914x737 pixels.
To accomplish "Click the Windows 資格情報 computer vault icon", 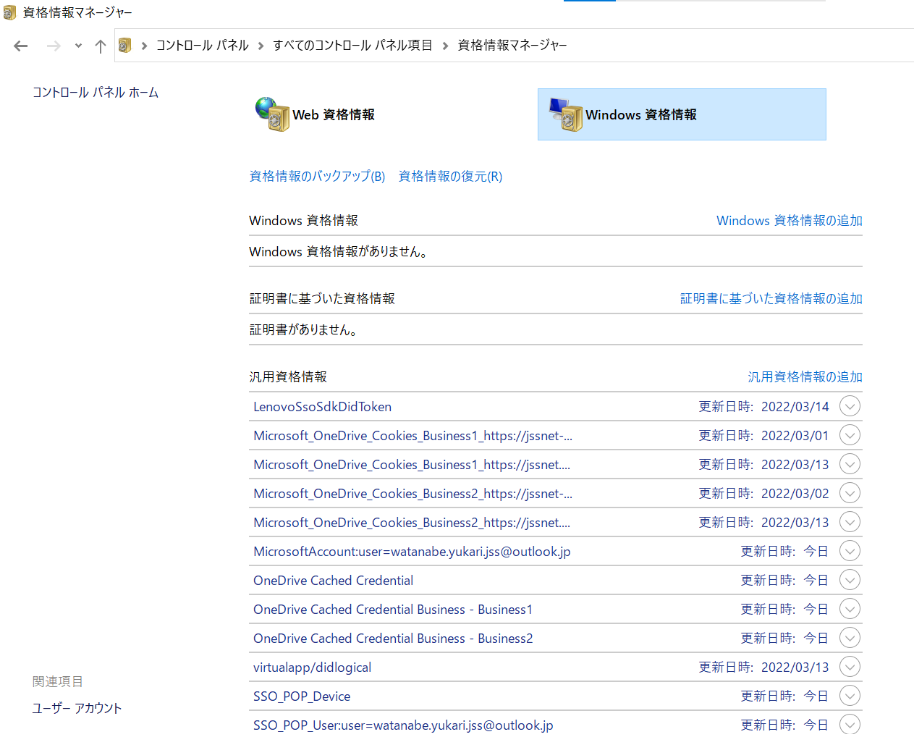I will (566, 114).
